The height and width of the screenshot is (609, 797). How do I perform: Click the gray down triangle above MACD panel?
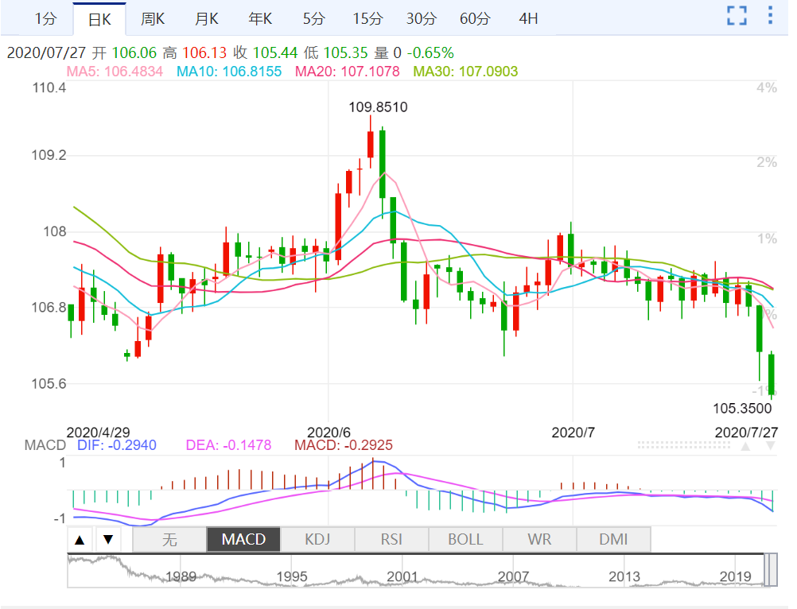coord(770,446)
